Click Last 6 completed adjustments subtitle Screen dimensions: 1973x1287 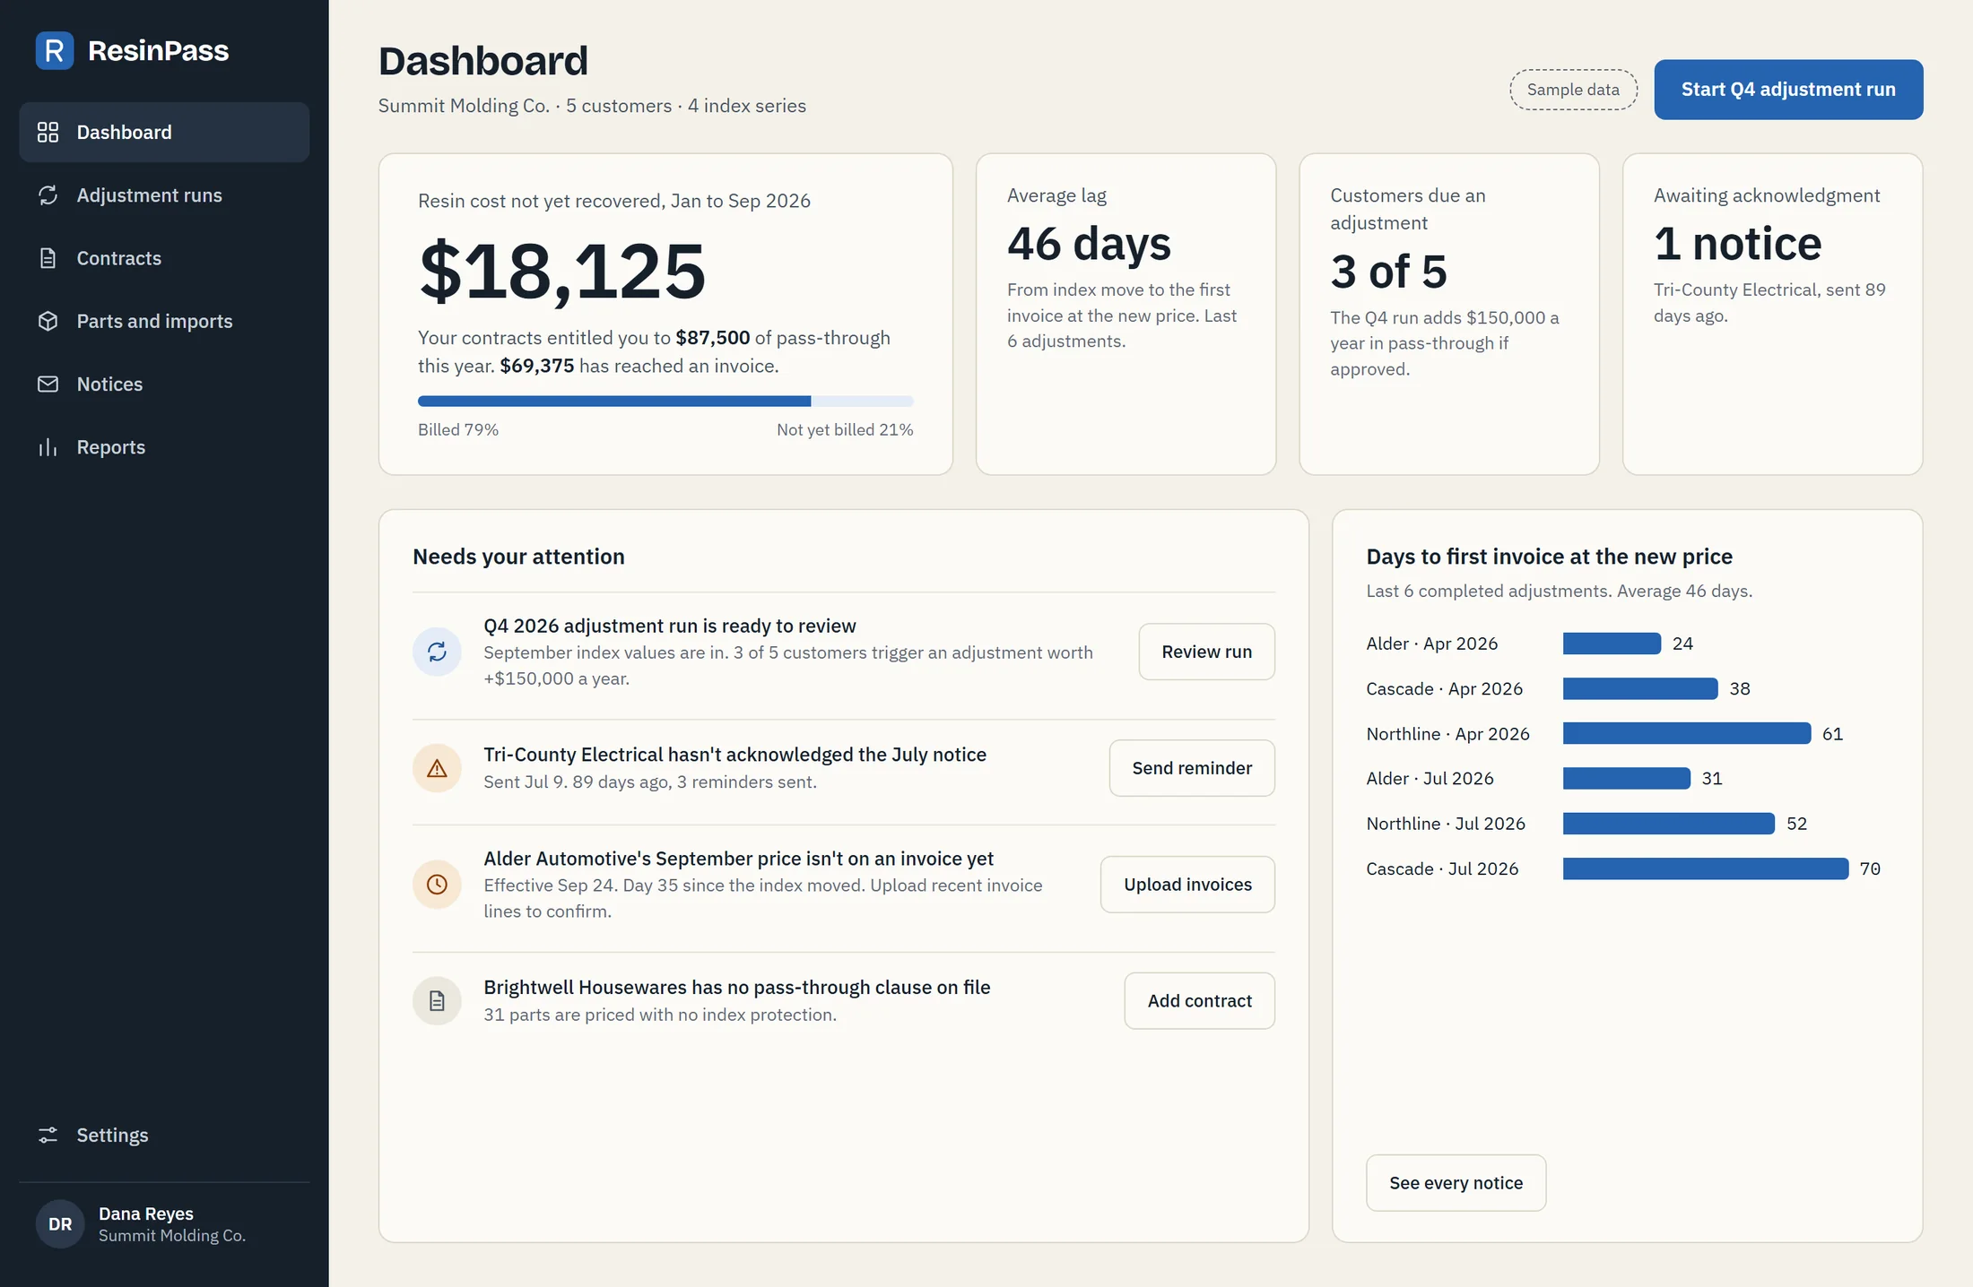point(1559,592)
